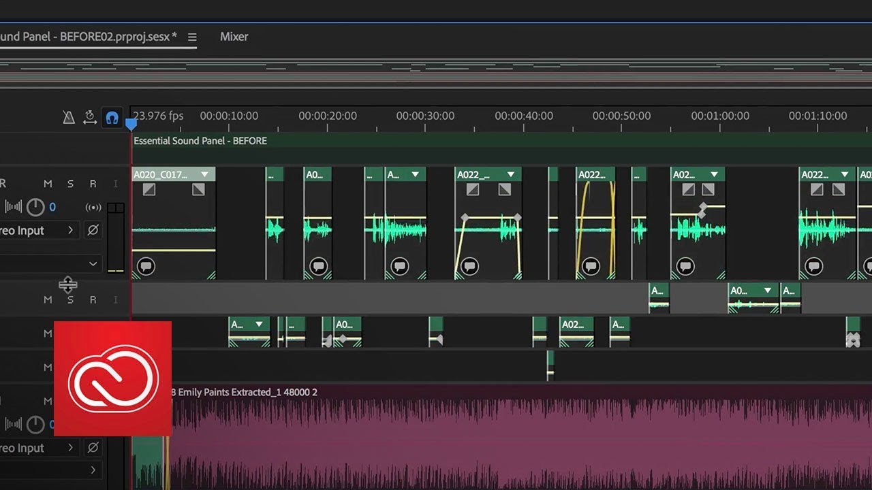Mute the first track with M button
The image size is (872, 490).
(x=48, y=184)
